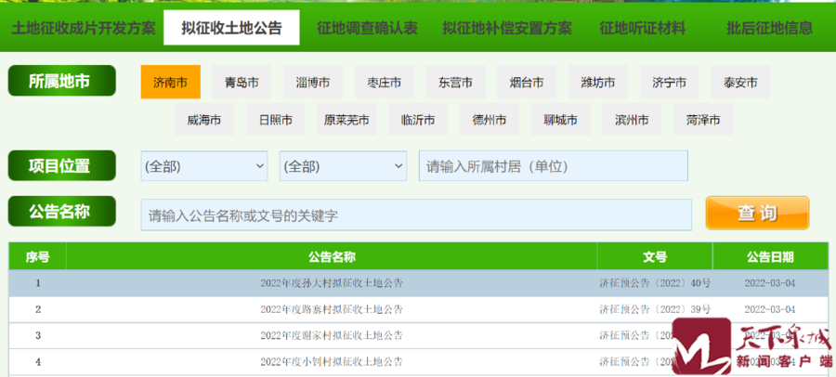Click the 所属地市 label
Screen dimensions: 836x377
62,81
